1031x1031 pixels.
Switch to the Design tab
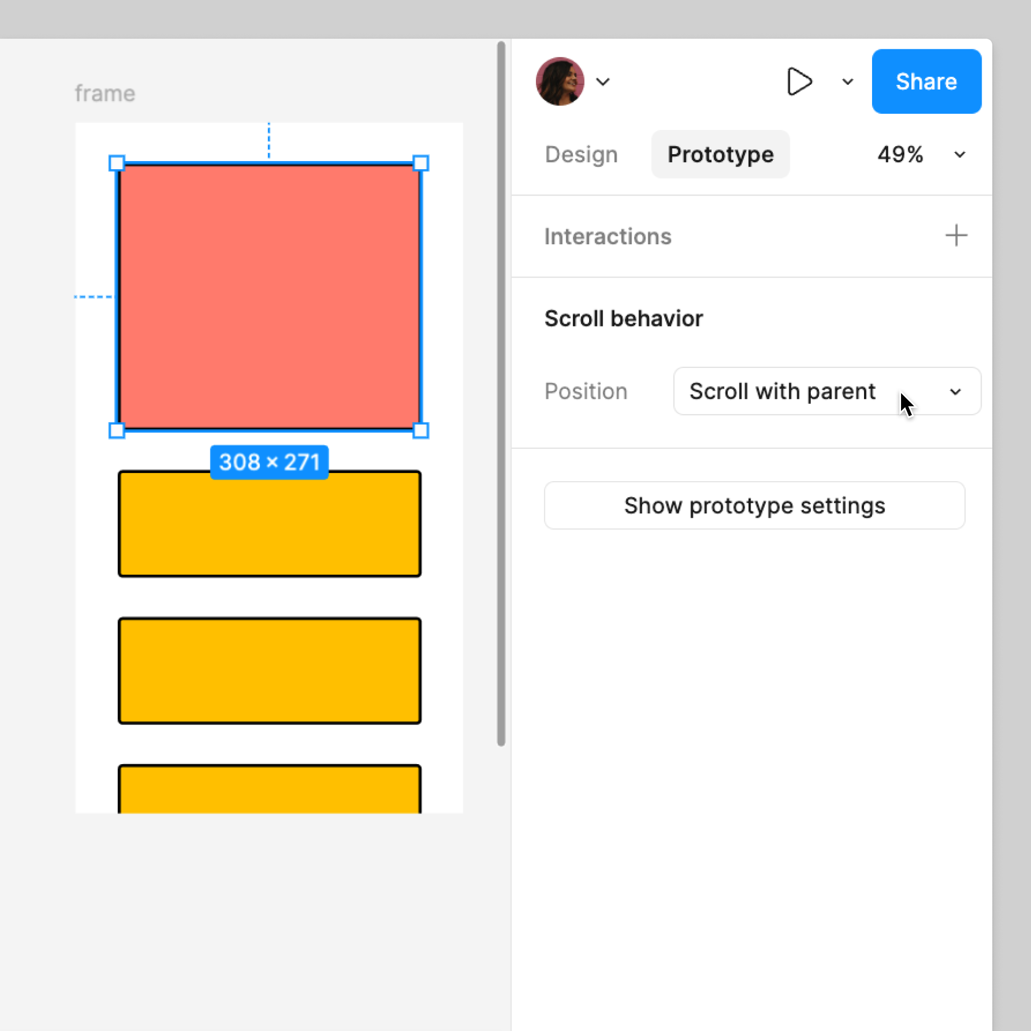580,154
